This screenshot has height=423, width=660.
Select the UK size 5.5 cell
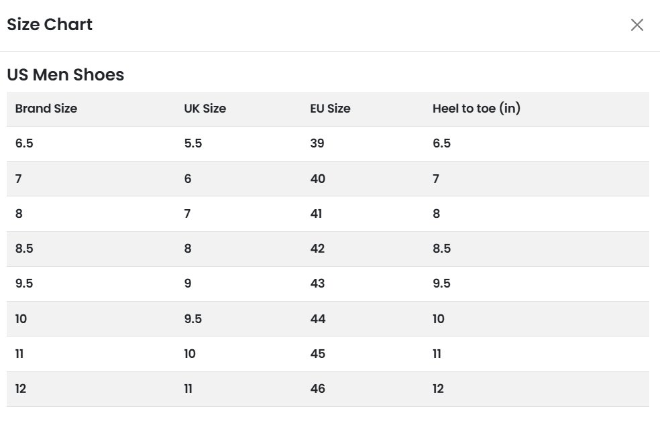tap(193, 143)
